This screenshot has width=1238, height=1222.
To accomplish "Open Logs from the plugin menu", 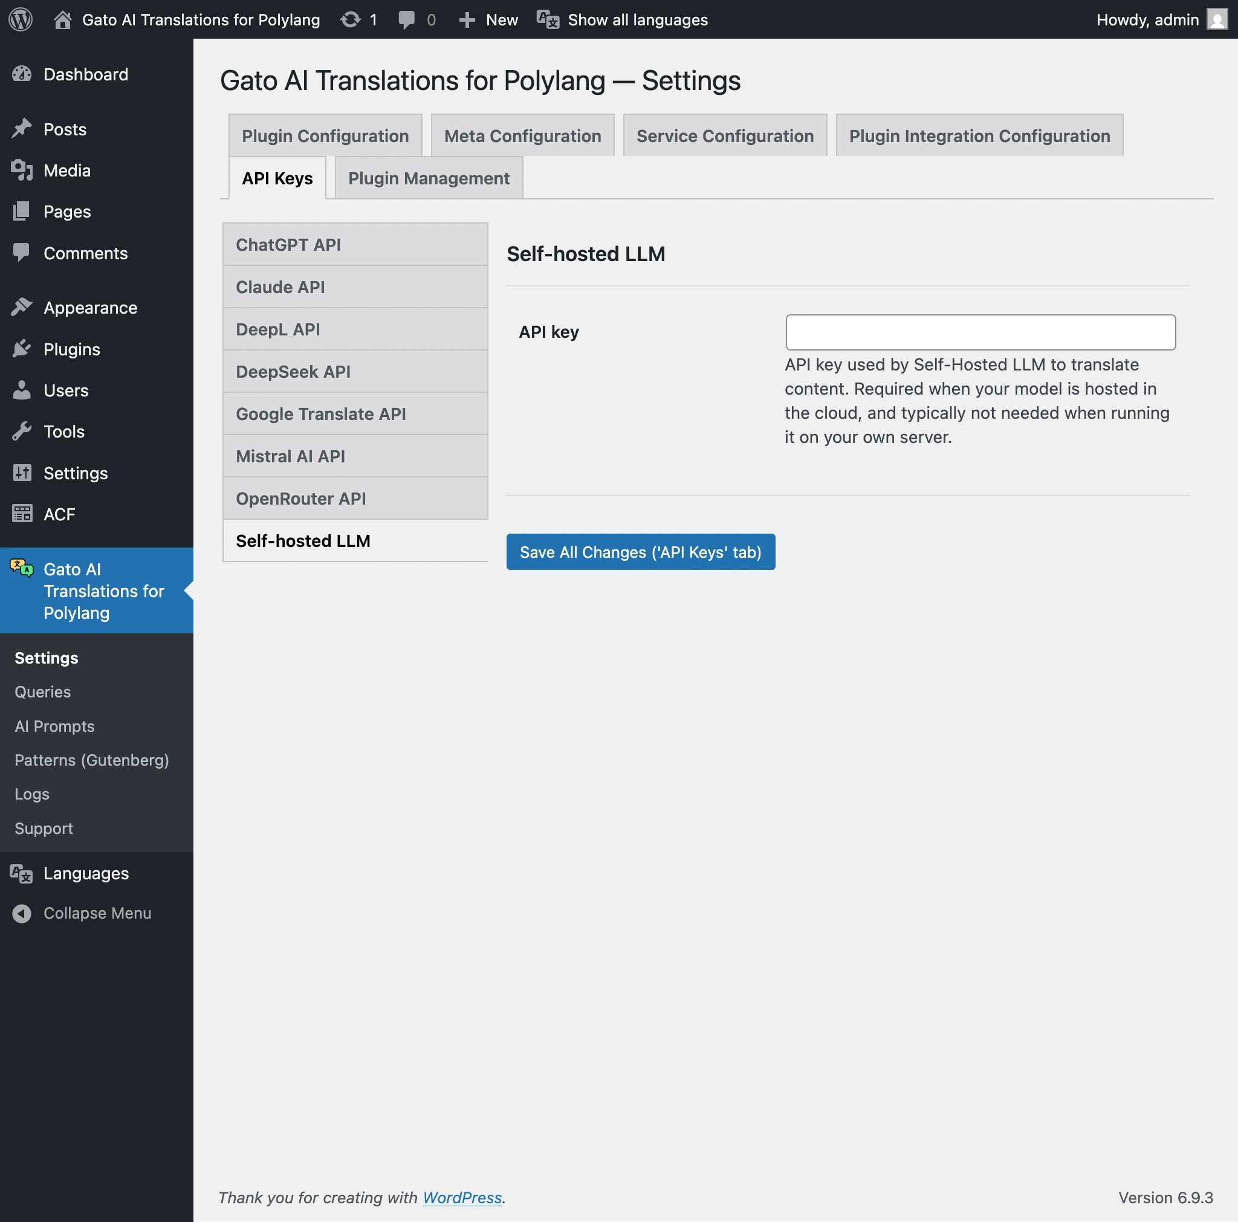I will (x=31, y=794).
